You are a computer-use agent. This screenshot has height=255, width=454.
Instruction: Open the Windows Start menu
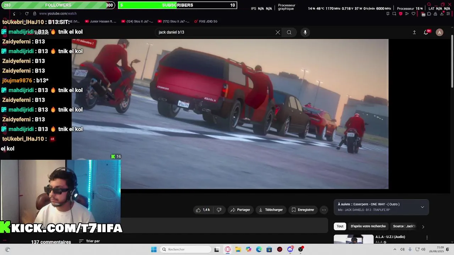pyautogui.click(x=154, y=249)
